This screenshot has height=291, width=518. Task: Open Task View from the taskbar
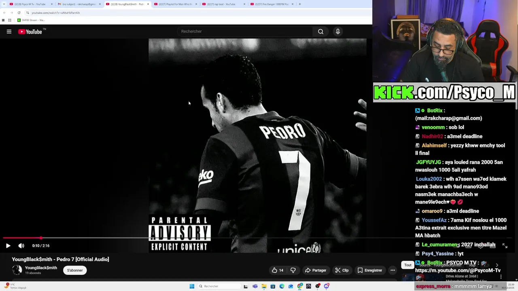coord(246,286)
